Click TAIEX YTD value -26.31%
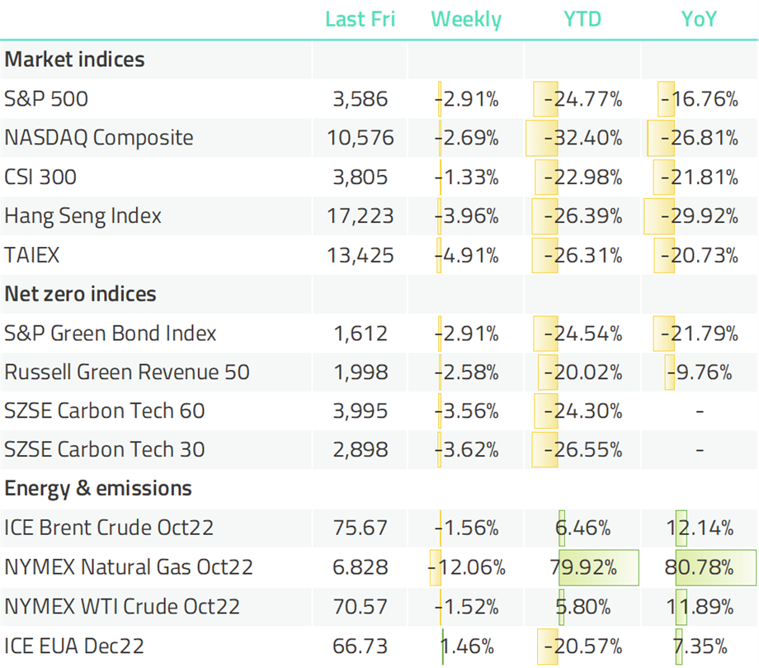The image size is (759, 668). (582, 255)
